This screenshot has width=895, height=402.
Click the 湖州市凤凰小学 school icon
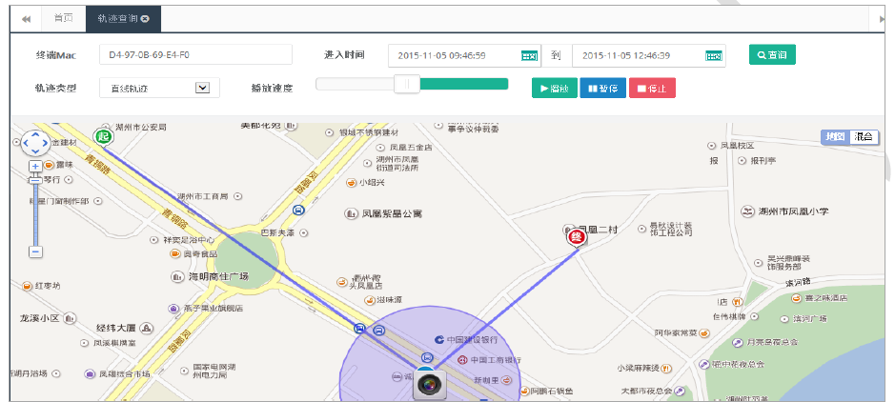tap(747, 211)
